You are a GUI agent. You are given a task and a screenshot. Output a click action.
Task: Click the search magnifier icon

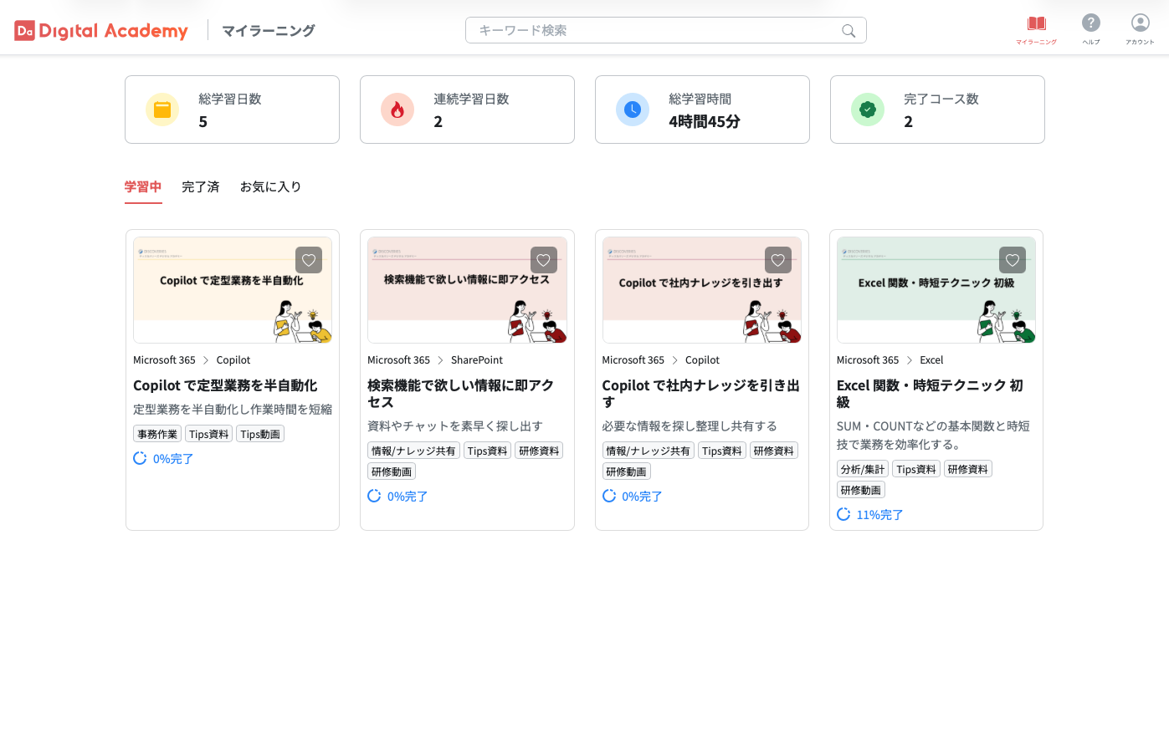[849, 31]
